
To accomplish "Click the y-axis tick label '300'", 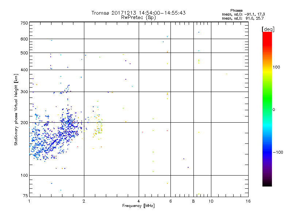I will pyautogui.click(x=24, y=92).
